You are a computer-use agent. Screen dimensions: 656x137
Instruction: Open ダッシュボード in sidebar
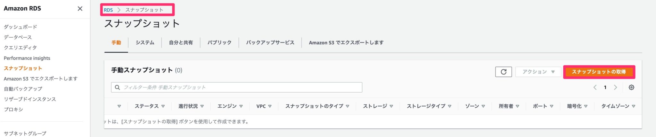click(20, 27)
